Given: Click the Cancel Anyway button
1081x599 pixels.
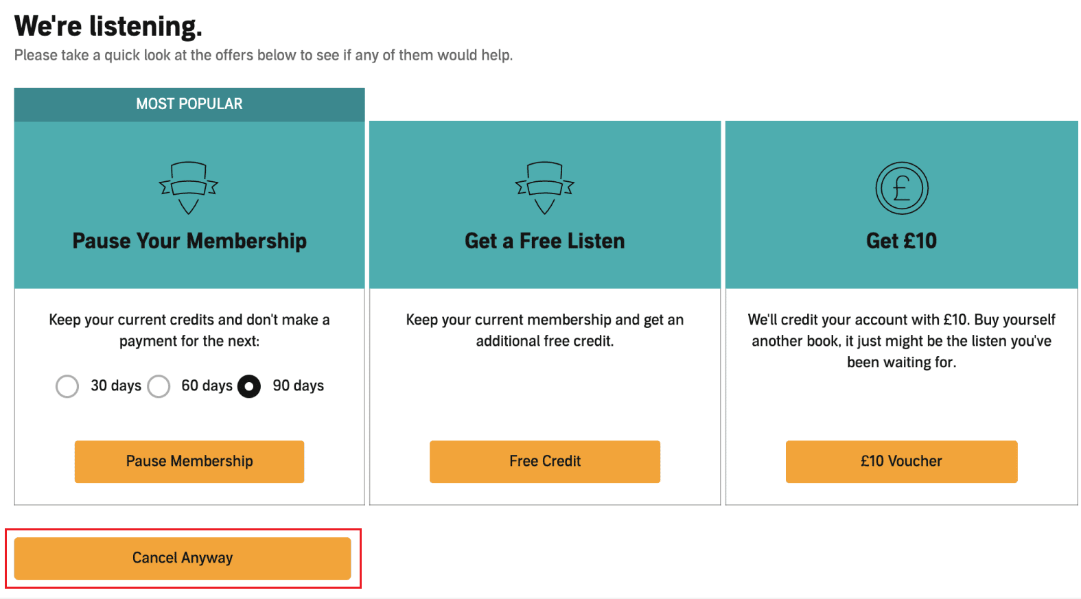Looking at the screenshot, I should click(x=183, y=559).
